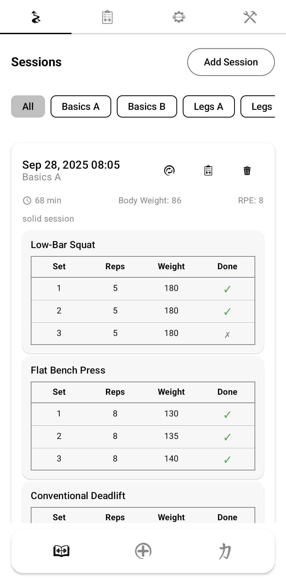Open the gear-and-barbell exercises tab
This screenshot has width=286, height=579.
(179, 17)
